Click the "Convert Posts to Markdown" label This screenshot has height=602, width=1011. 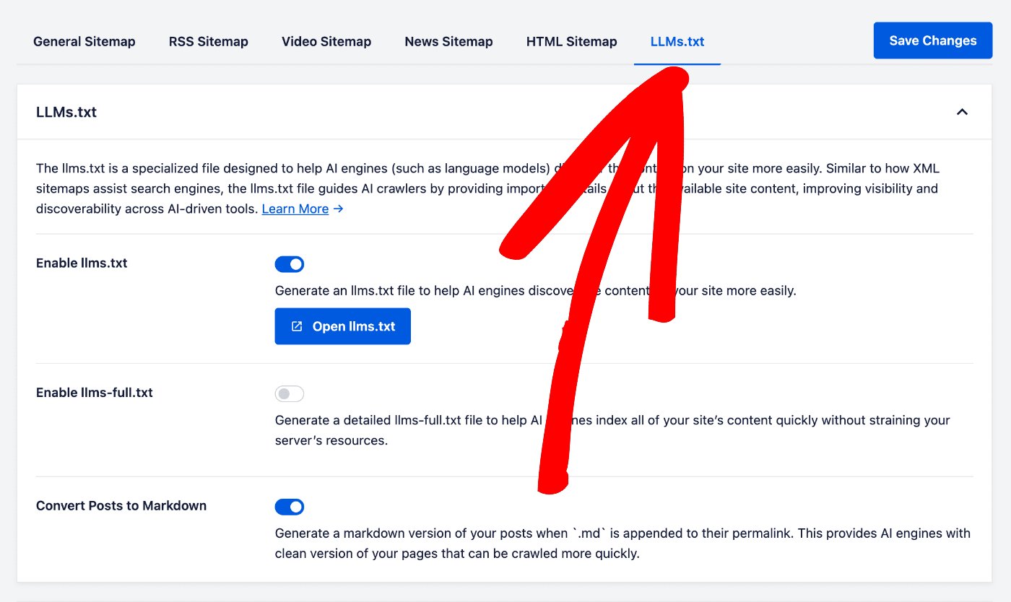[x=121, y=505]
